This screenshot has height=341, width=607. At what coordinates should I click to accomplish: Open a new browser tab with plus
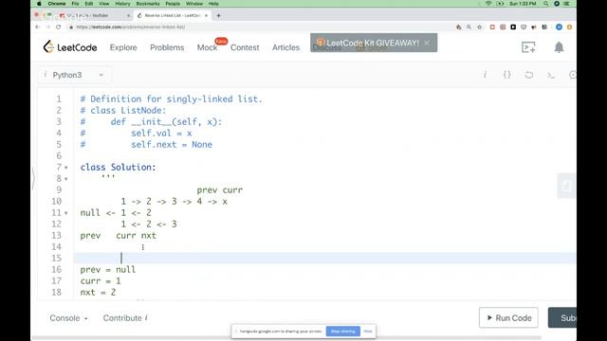coord(218,15)
